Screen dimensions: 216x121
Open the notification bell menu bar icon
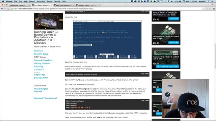155,1
